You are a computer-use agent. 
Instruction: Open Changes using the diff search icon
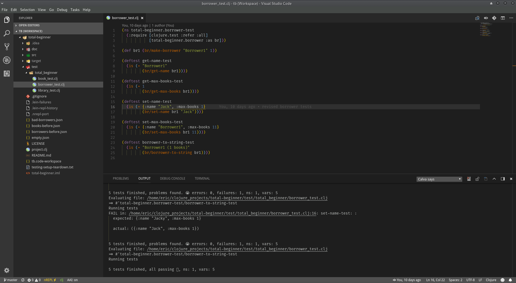(x=478, y=18)
